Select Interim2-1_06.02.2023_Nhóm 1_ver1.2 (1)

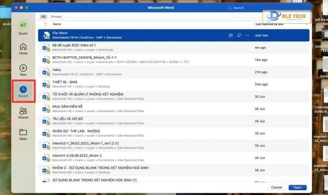point(174,145)
